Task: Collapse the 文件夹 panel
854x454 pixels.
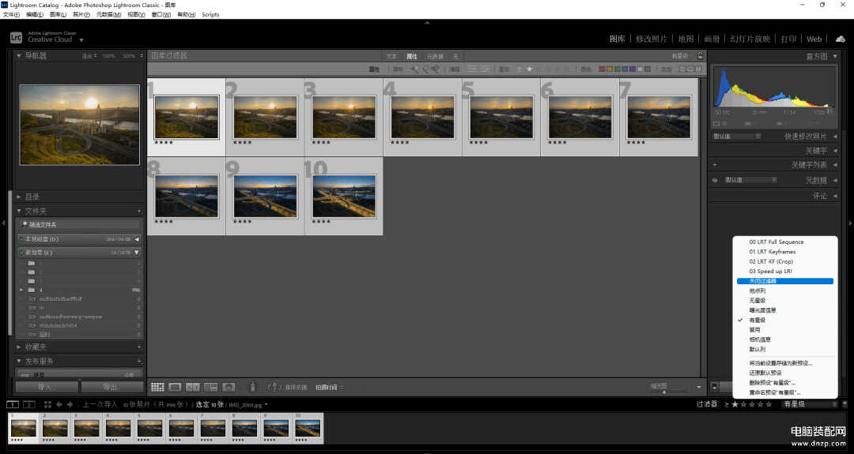Action: [19, 211]
